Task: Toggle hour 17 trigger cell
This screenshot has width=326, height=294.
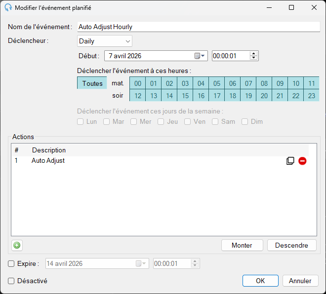Action: click(217, 96)
